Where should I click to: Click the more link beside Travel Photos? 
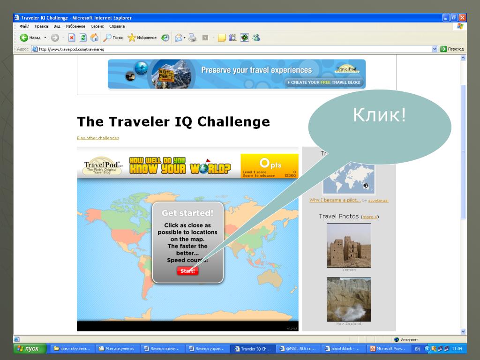coord(370,217)
